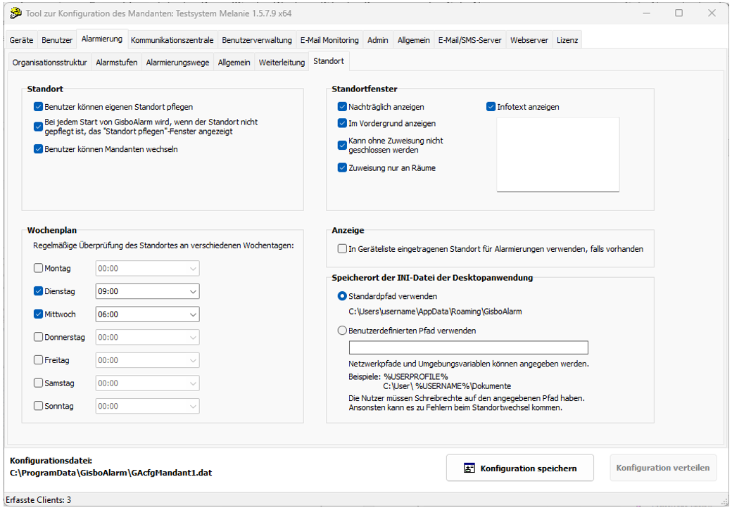The width and height of the screenshot is (732, 510).
Task: Open the Lizenz tab
Action: click(567, 40)
